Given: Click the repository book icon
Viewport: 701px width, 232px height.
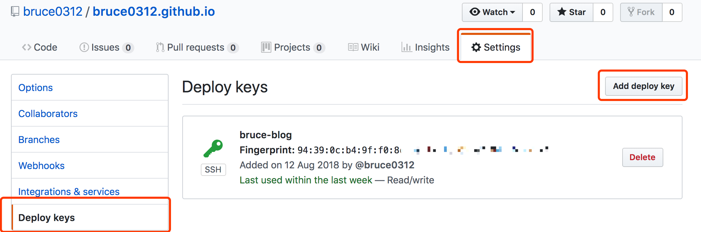Looking at the screenshot, I should (15, 12).
